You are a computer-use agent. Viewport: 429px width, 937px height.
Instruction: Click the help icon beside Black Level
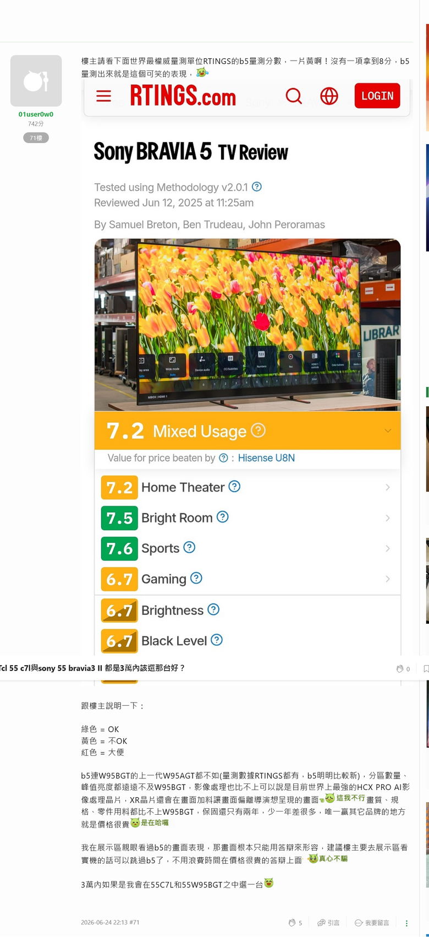tap(217, 639)
